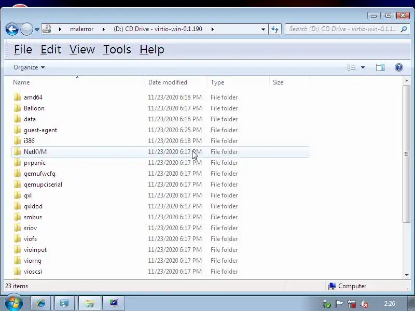The height and width of the screenshot is (311, 415).
Task: Select the NetKVM folder icon
Action: click(x=17, y=151)
